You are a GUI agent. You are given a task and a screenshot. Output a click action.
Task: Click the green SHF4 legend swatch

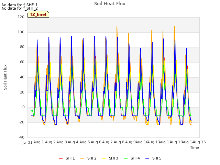[126, 159]
